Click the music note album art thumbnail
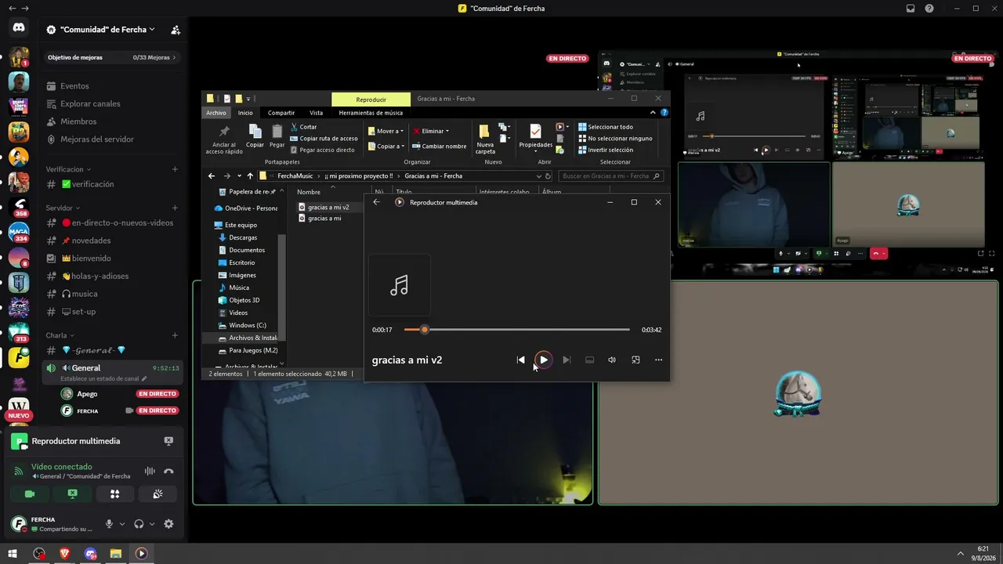Screen dimensions: 1003x564 point(399,285)
